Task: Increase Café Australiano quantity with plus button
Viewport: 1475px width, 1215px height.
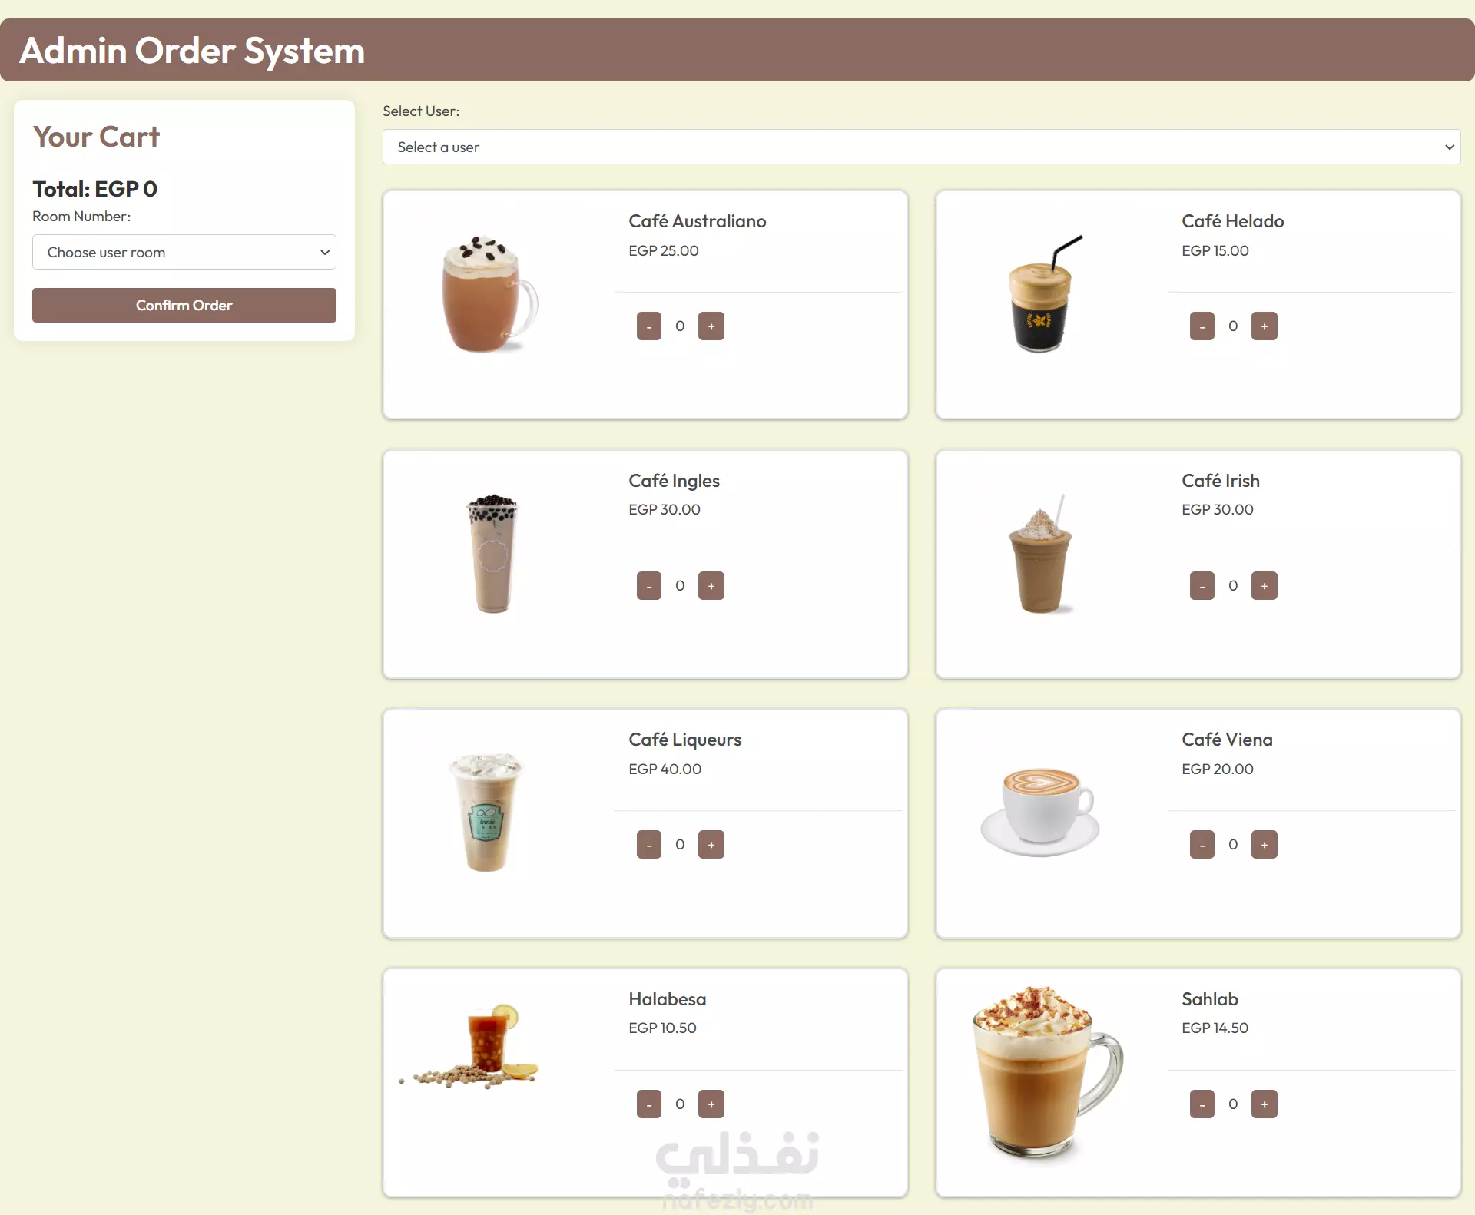Action: coord(711,326)
